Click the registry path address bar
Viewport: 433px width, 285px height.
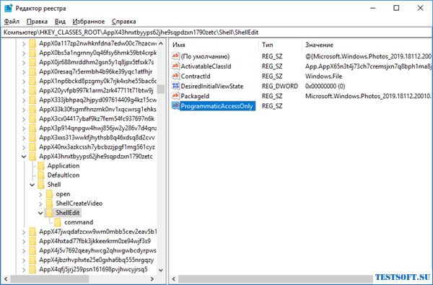point(216,32)
